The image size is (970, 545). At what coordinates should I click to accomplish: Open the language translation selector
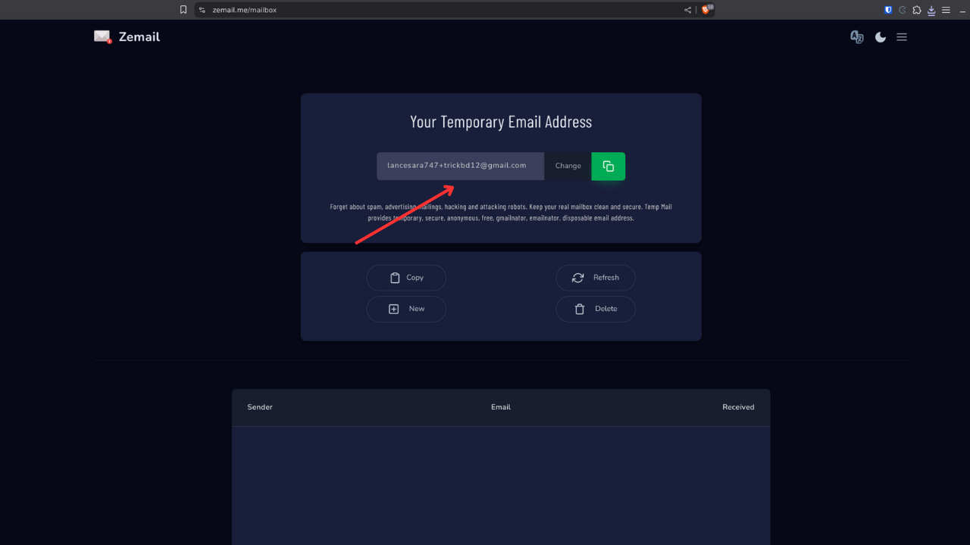pyautogui.click(x=857, y=37)
